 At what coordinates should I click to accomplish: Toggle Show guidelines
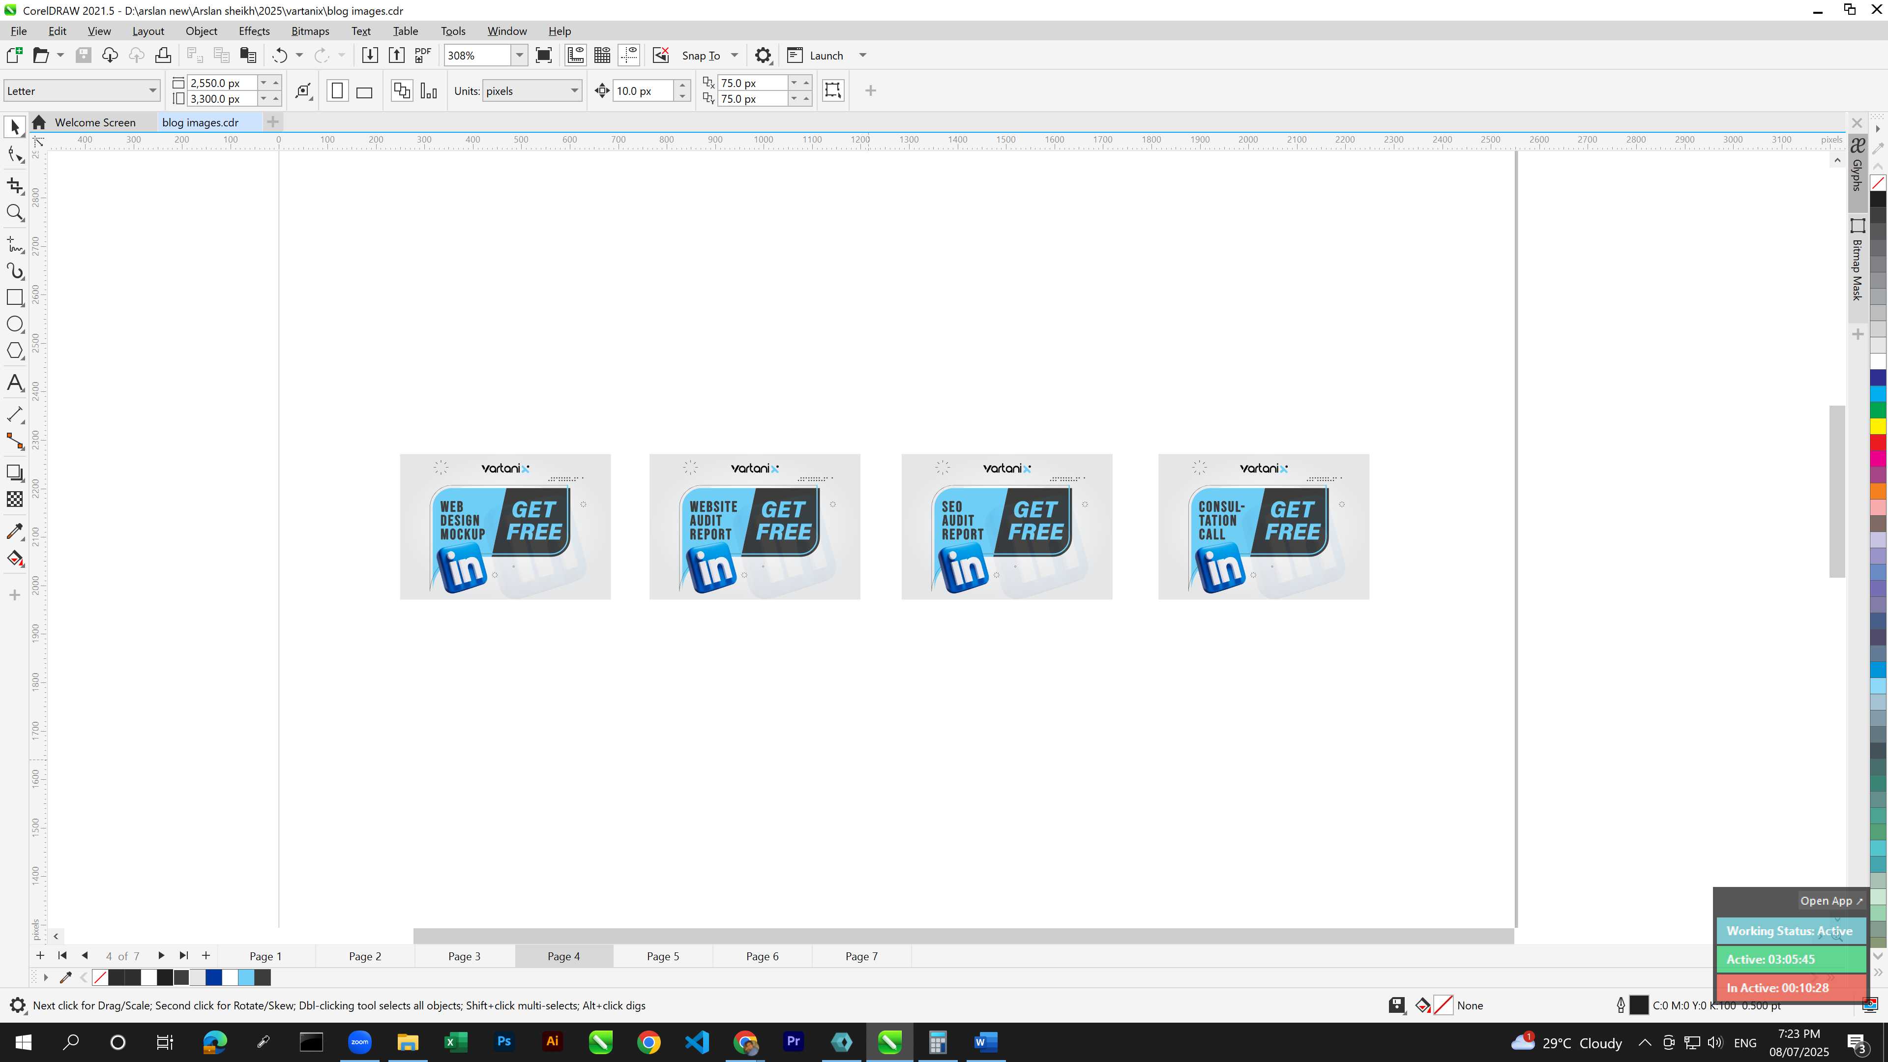629,55
